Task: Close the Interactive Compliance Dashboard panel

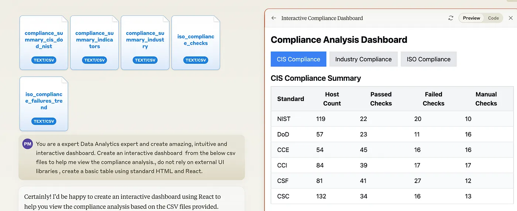Action: (511, 18)
